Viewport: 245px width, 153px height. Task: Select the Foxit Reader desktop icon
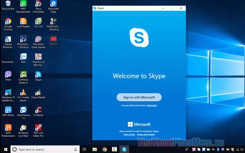tap(23, 23)
